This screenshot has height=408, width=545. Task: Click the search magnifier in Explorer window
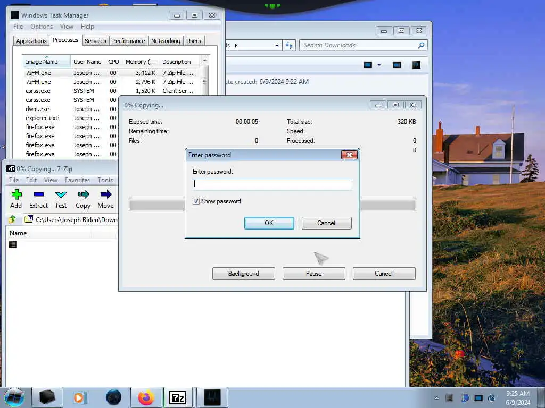tap(421, 45)
